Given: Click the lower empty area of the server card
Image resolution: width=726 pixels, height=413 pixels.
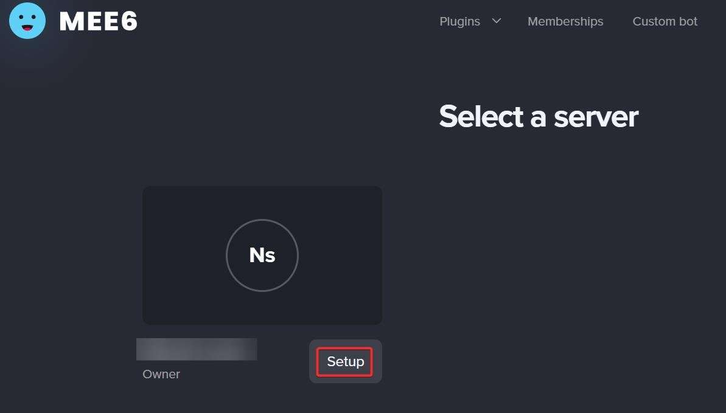Looking at the screenshot, I should pyautogui.click(x=262, y=308).
